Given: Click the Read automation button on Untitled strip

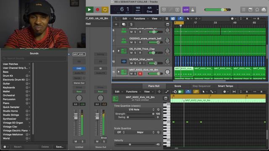Looking at the screenshot, I should (x=79, y=91).
